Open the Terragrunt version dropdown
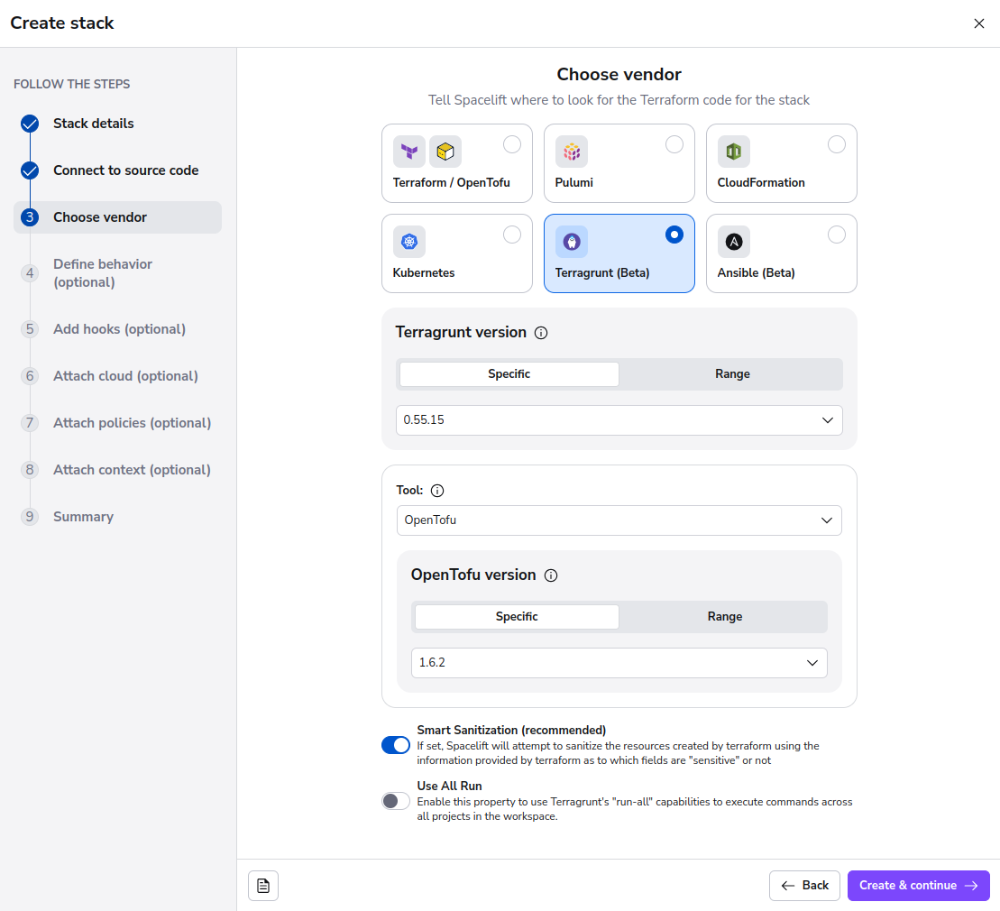Image resolution: width=1000 pixels, height=911 pixels. tap(619, 419)
